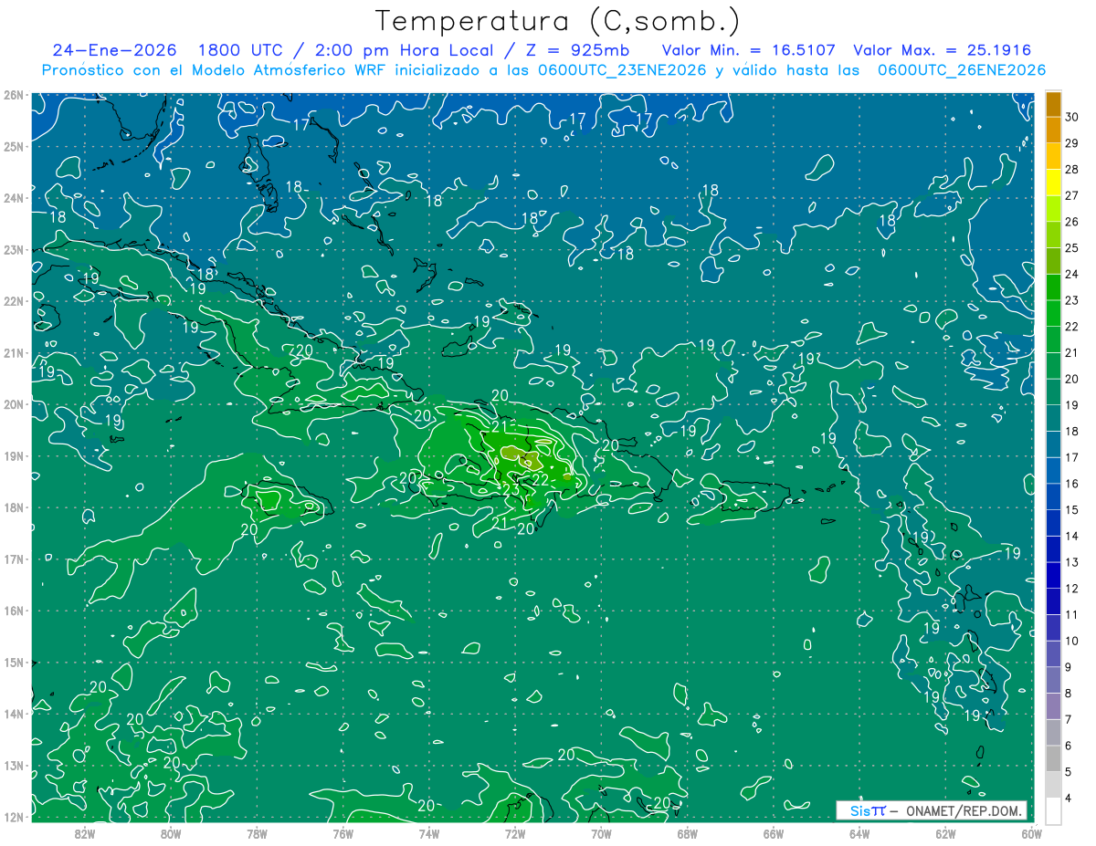Viewport: 1096px width, 846px height.
Task: Click latitude axis label '12N'
Action: (x=14, y=817)
